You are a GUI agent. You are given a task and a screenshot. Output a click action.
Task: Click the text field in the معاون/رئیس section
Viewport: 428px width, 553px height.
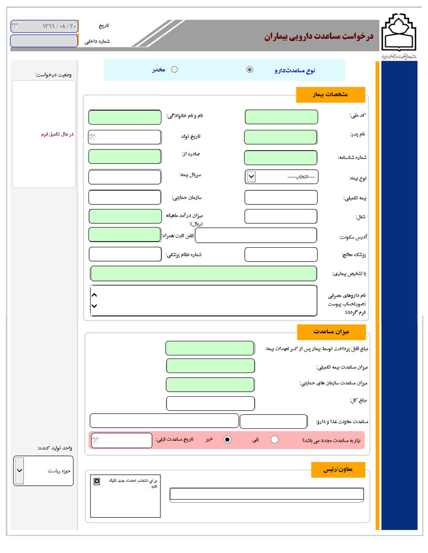click(267, 494)
